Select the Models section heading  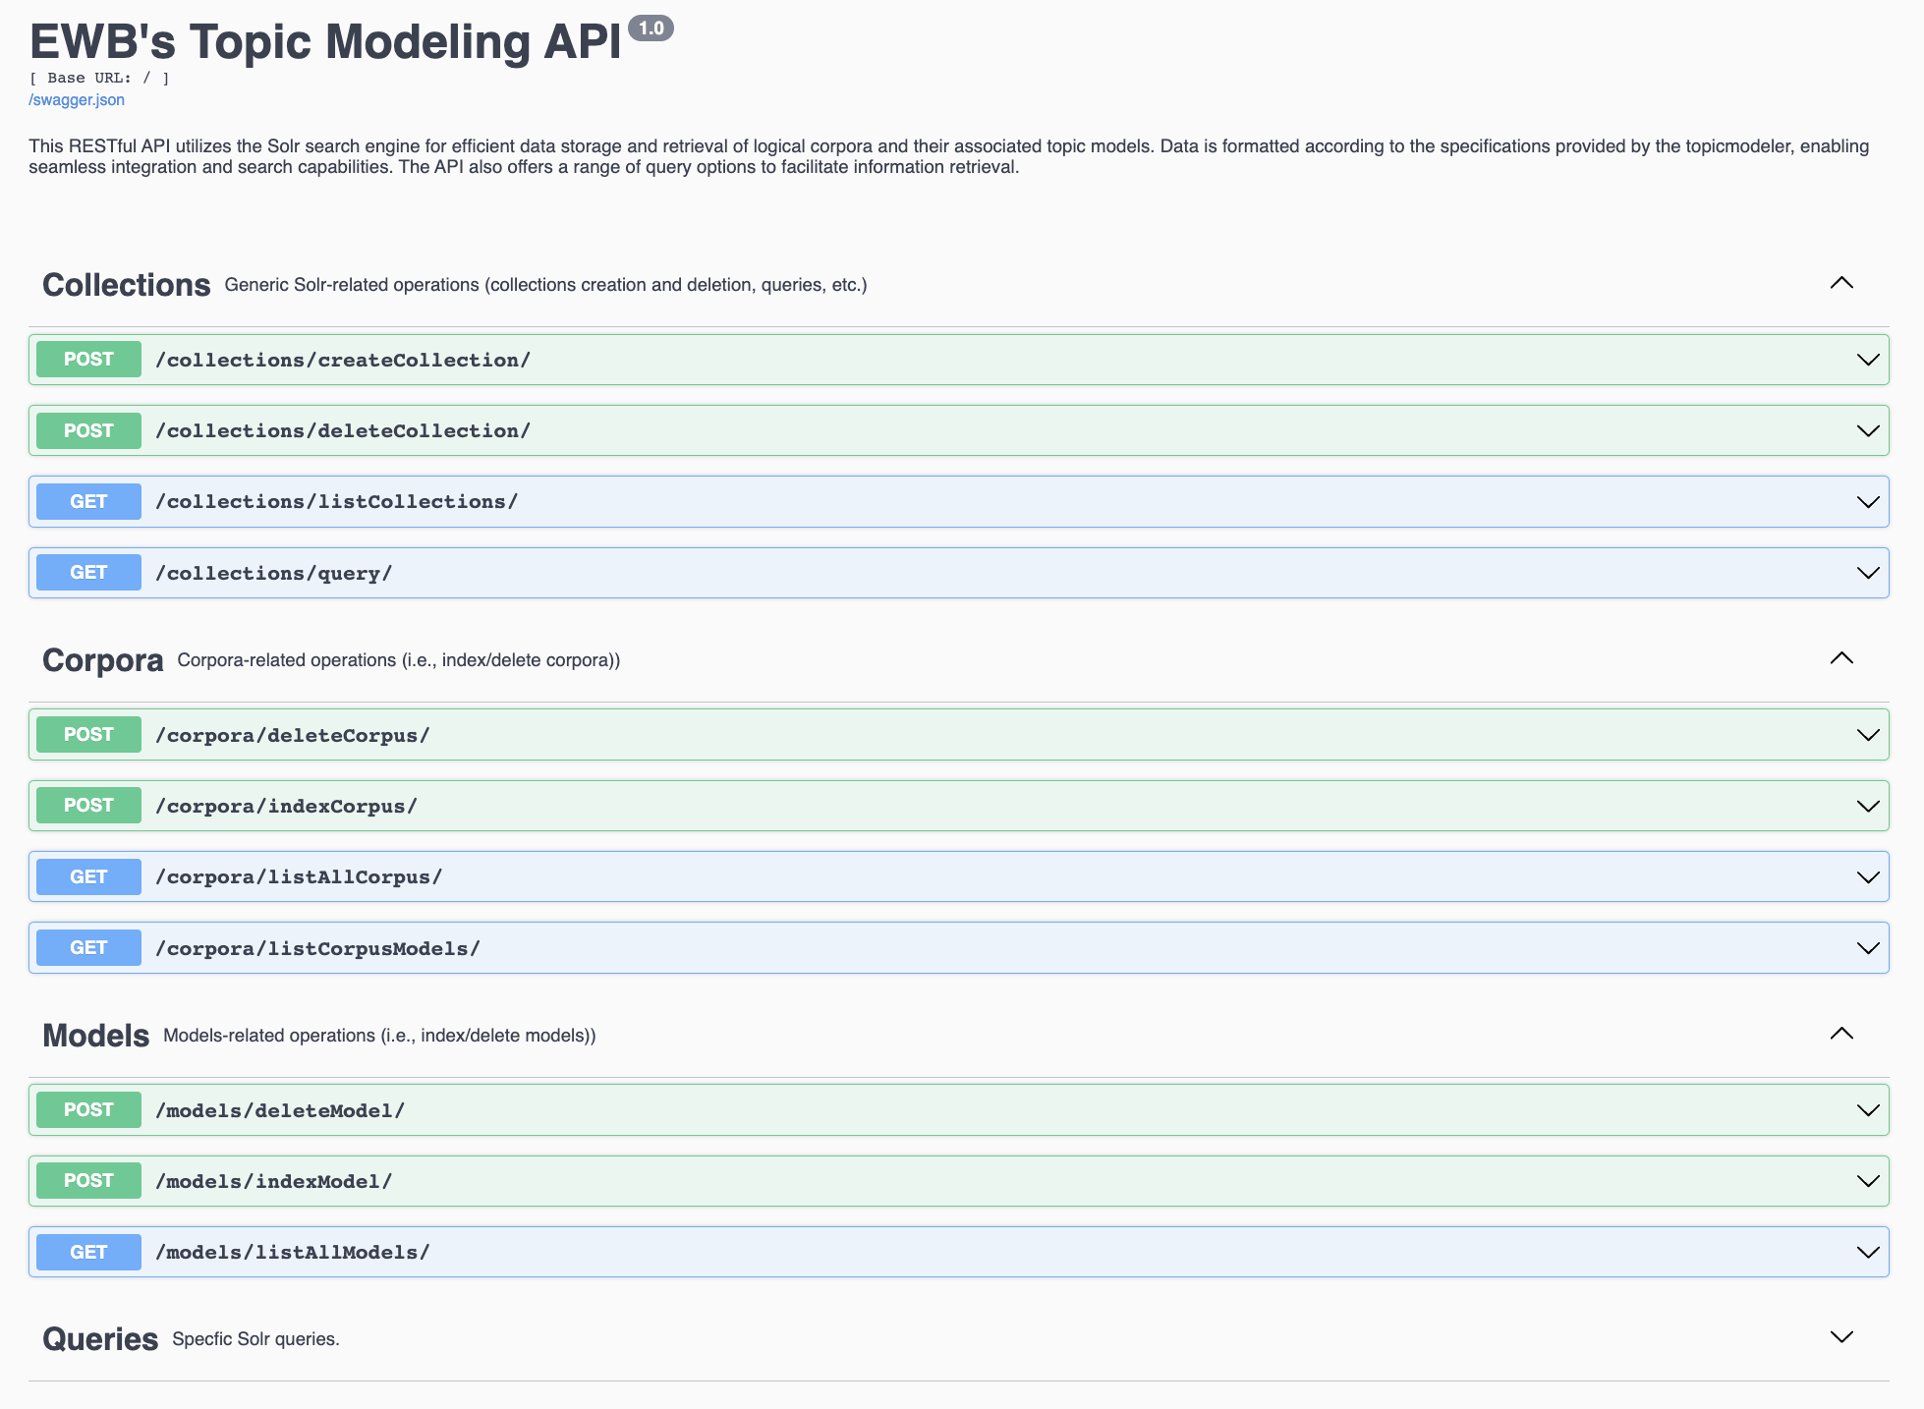point(95,1036)
